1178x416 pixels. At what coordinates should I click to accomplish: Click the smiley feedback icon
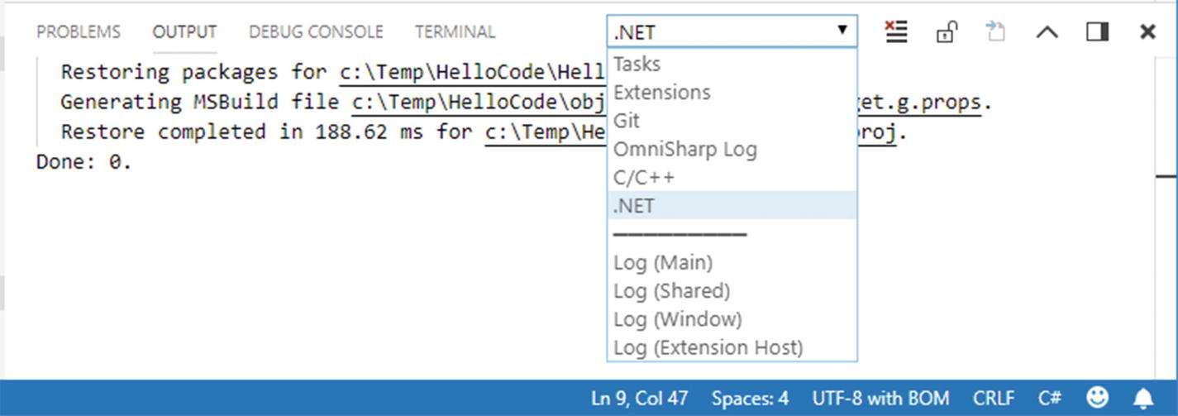[1098, 398]
